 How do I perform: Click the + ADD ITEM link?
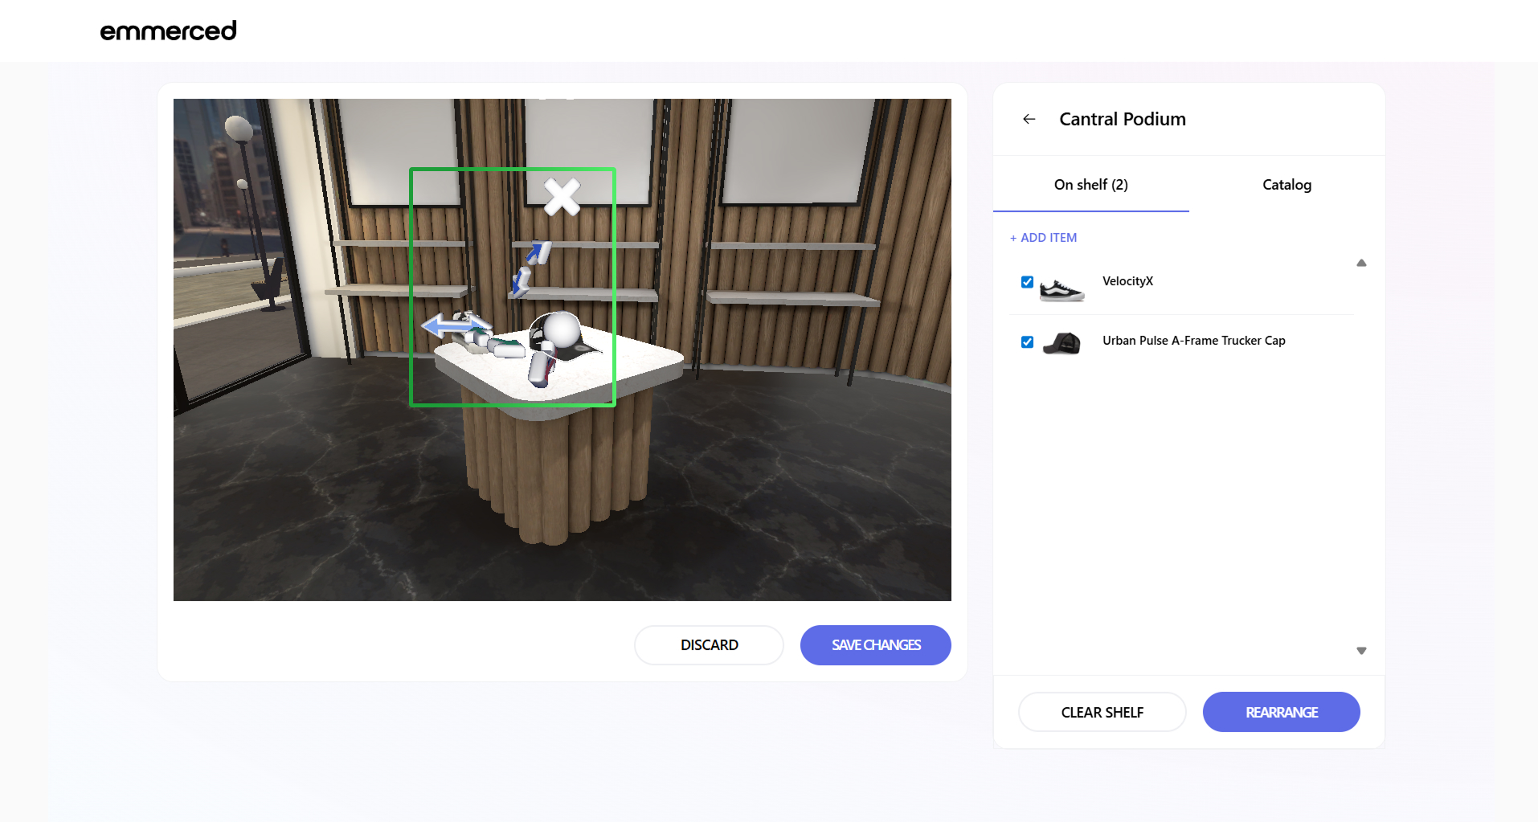click(1043, 238)
